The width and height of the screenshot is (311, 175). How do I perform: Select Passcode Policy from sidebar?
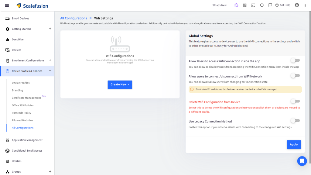[x=21, y=113]
